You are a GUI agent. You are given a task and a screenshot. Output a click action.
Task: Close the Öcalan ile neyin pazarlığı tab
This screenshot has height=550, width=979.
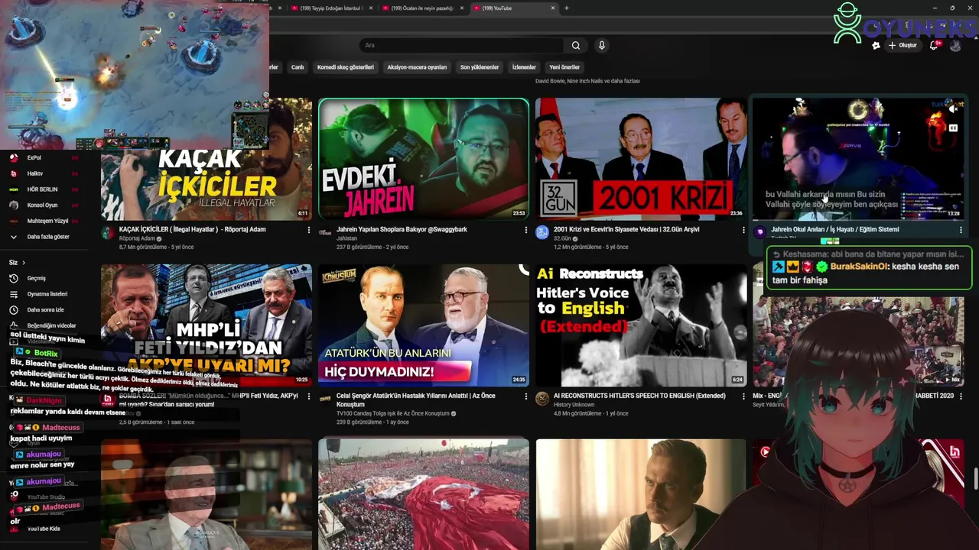[462, 8]
